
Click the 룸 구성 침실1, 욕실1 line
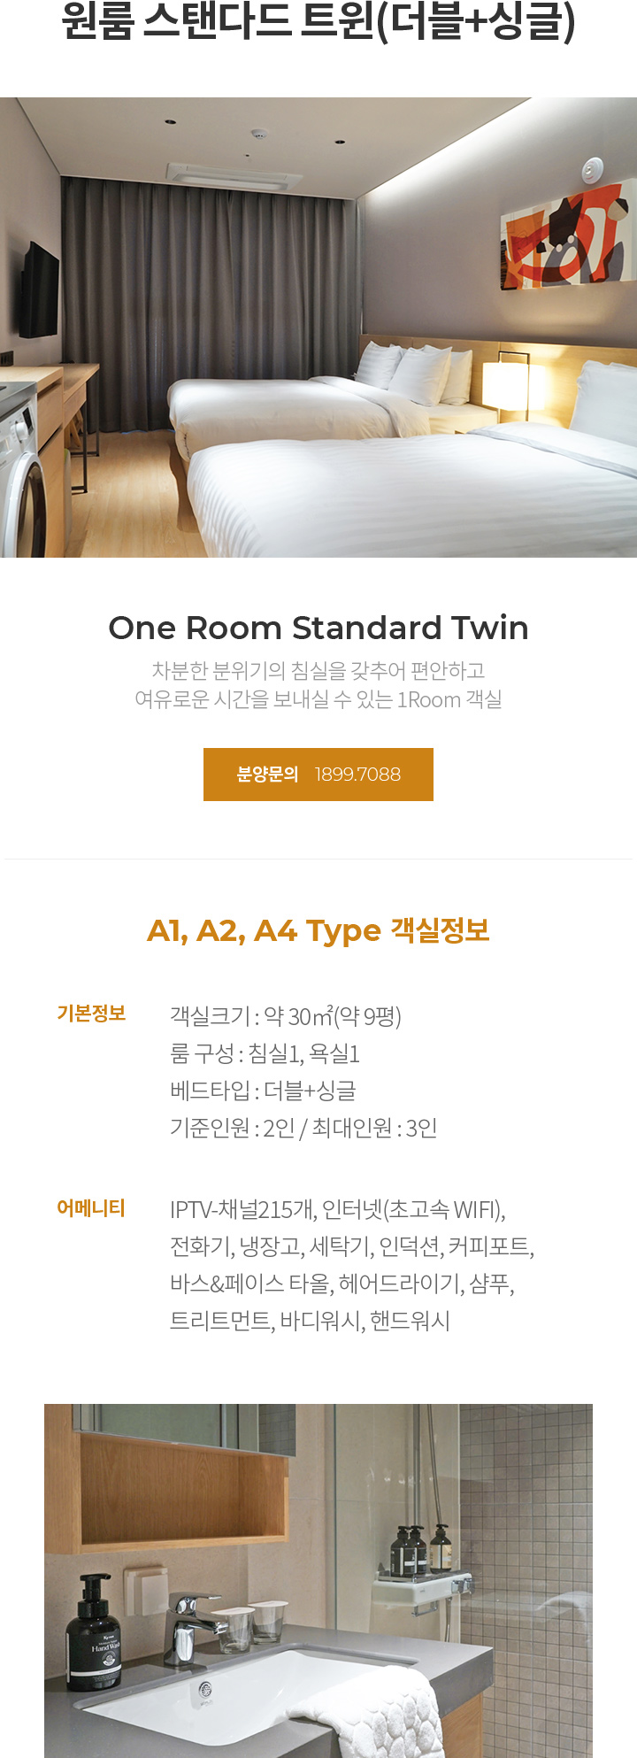(x=265, y=1053)
